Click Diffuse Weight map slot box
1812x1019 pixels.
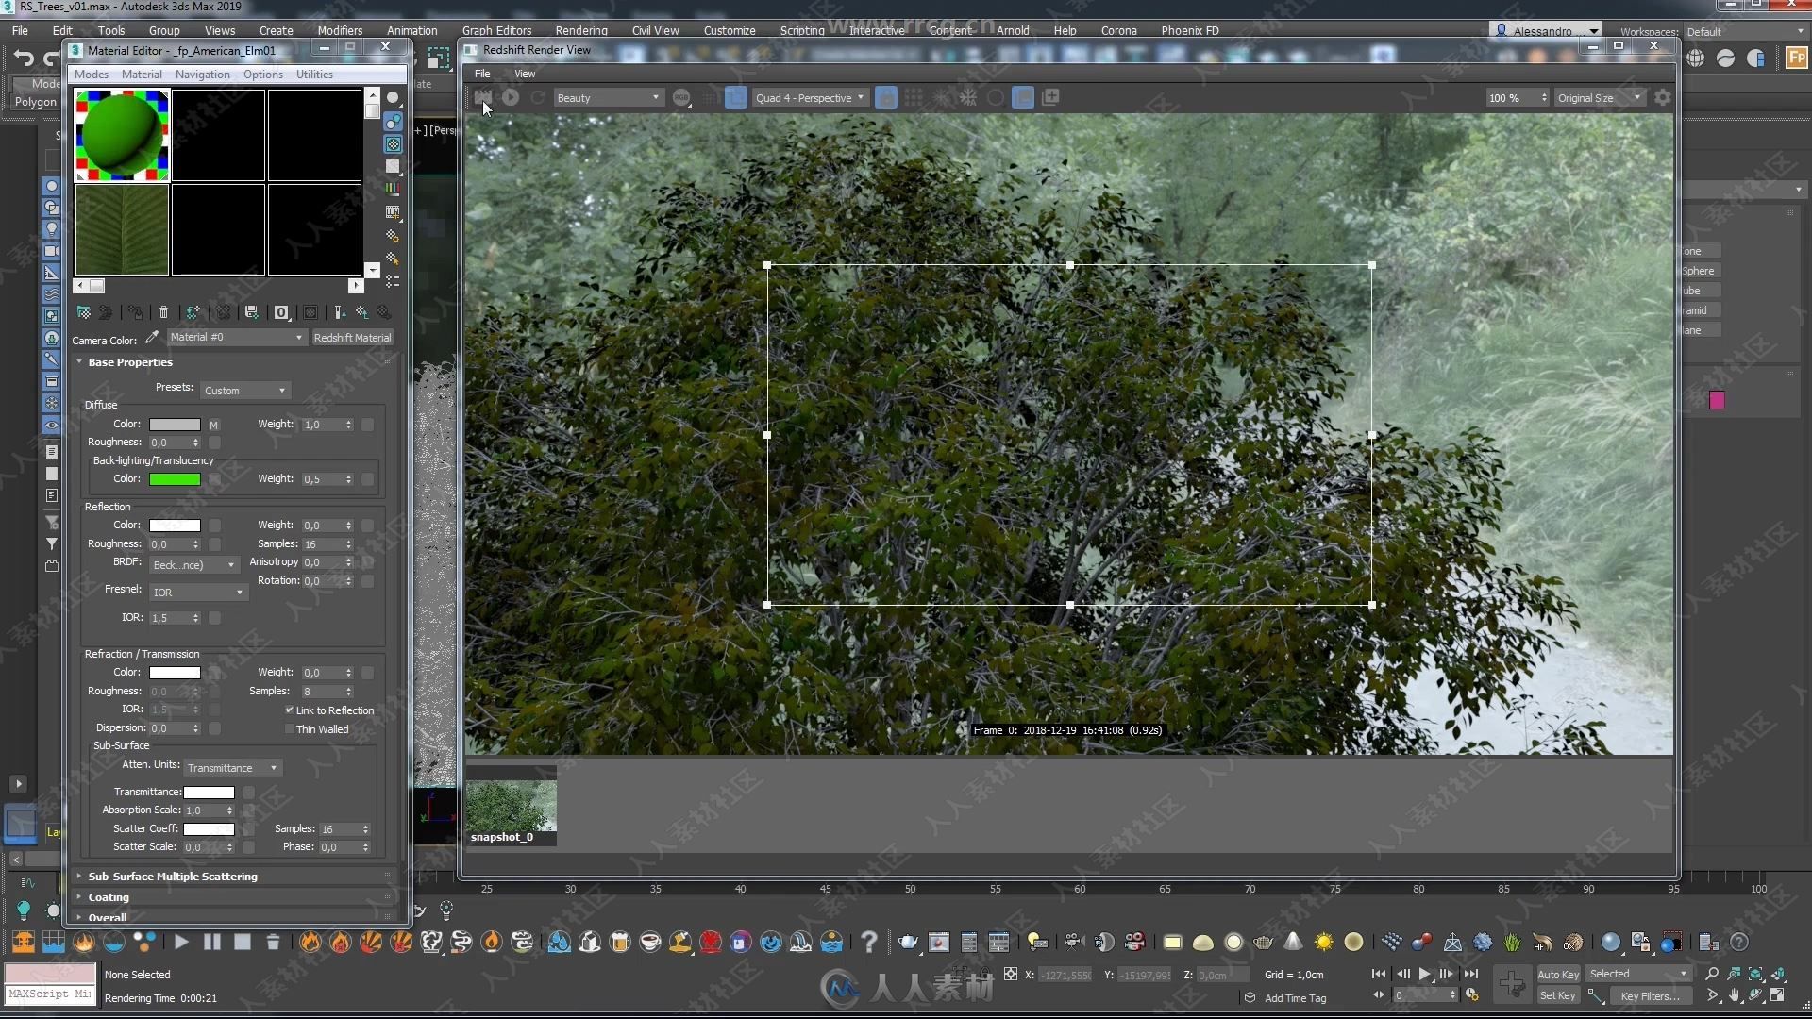[x=368, y=425]
